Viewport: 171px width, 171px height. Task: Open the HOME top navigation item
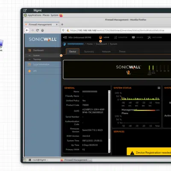click(x=104, y=37)
